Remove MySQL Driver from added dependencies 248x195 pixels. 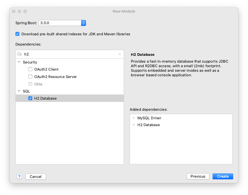[x=134, y=118]
